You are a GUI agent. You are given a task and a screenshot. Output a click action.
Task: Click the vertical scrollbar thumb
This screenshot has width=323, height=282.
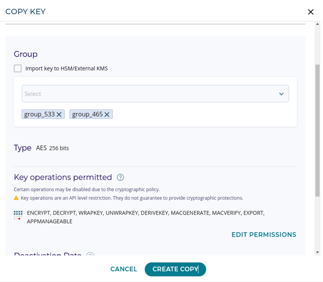317,130
